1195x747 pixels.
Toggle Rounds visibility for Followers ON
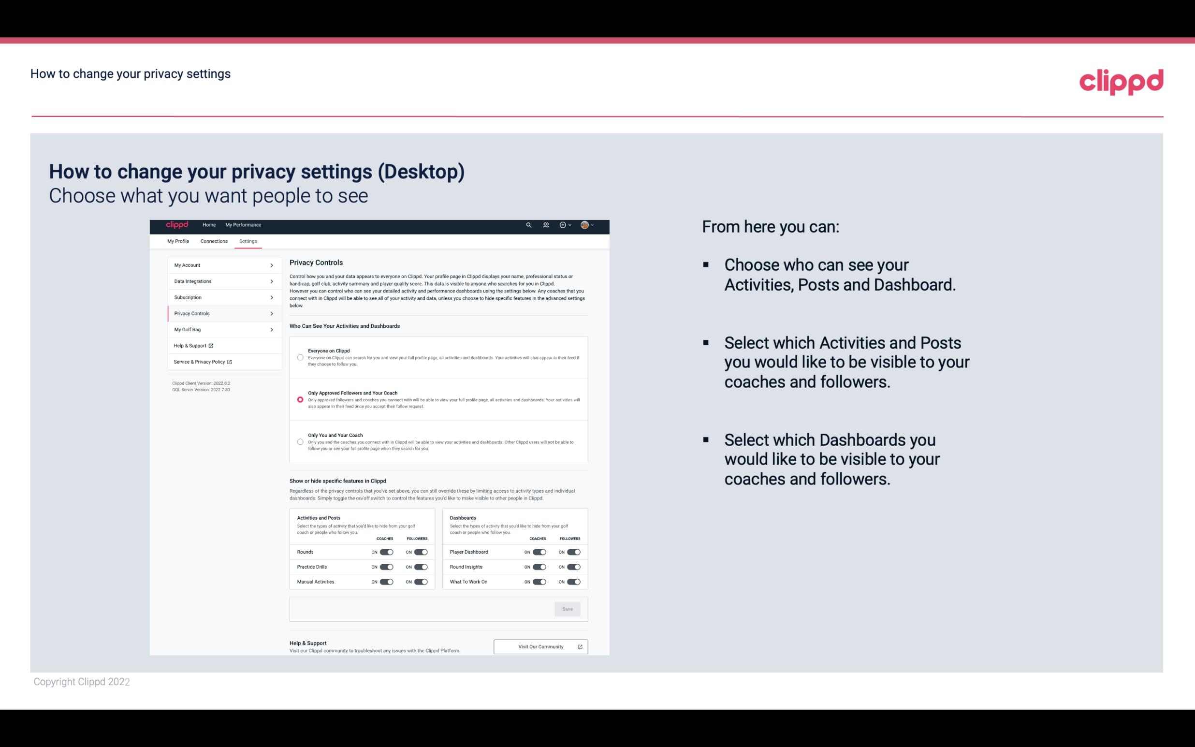[x=421, y=552]
